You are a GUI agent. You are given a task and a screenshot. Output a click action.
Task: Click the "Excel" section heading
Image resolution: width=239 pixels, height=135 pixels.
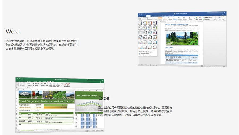104,98
